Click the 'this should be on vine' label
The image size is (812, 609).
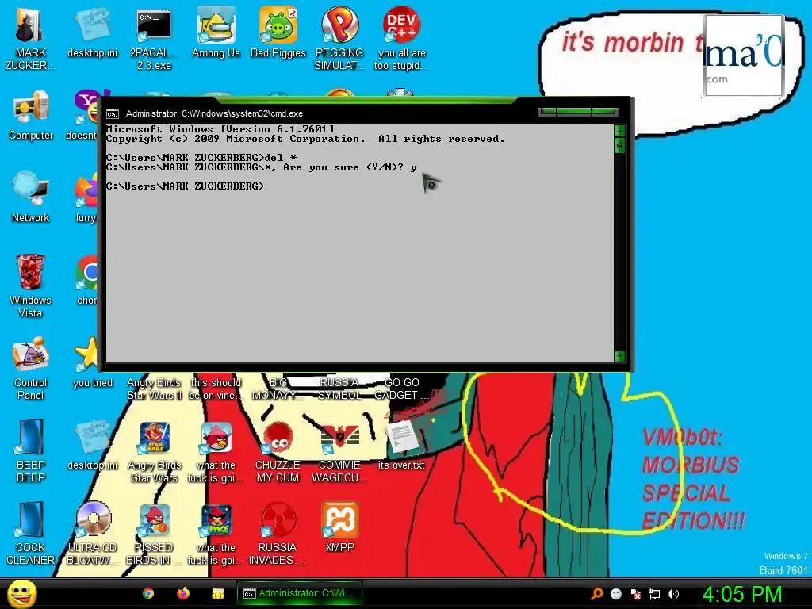click(216, 389)
